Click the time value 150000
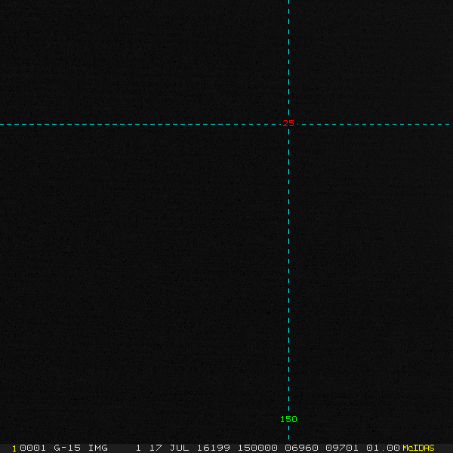 [257, 448]
